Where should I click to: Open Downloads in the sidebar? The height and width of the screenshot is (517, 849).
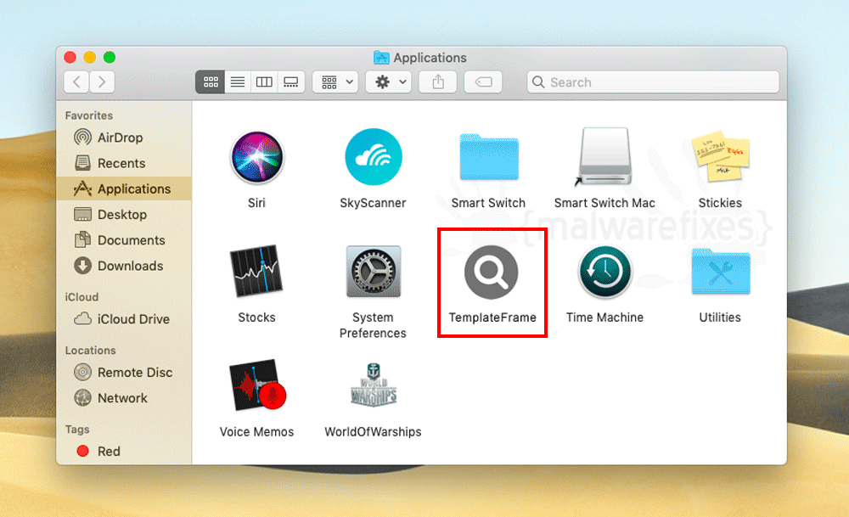[124, 266]
